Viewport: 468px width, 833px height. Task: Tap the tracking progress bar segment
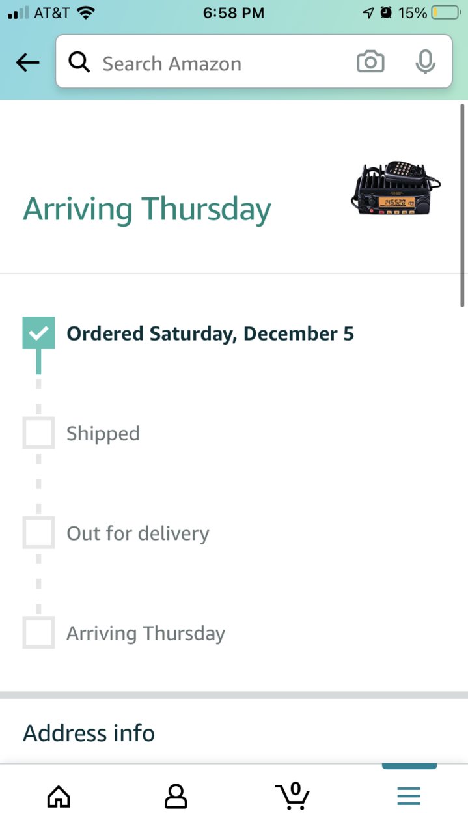pyautogui.click(x=38, y=361)
